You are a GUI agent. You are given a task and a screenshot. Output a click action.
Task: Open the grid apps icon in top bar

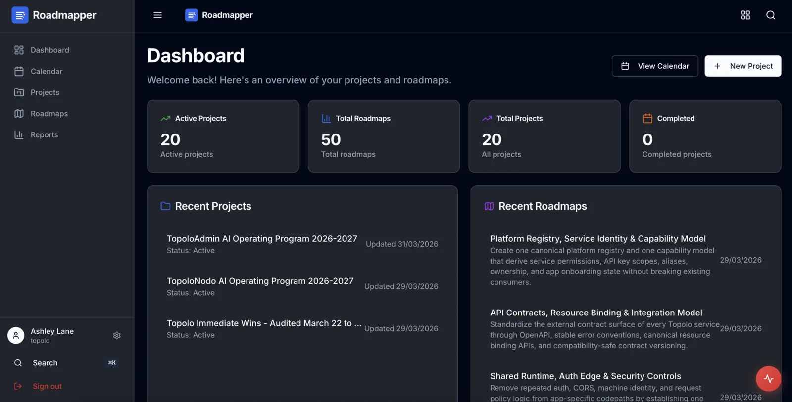pos(745,15)
